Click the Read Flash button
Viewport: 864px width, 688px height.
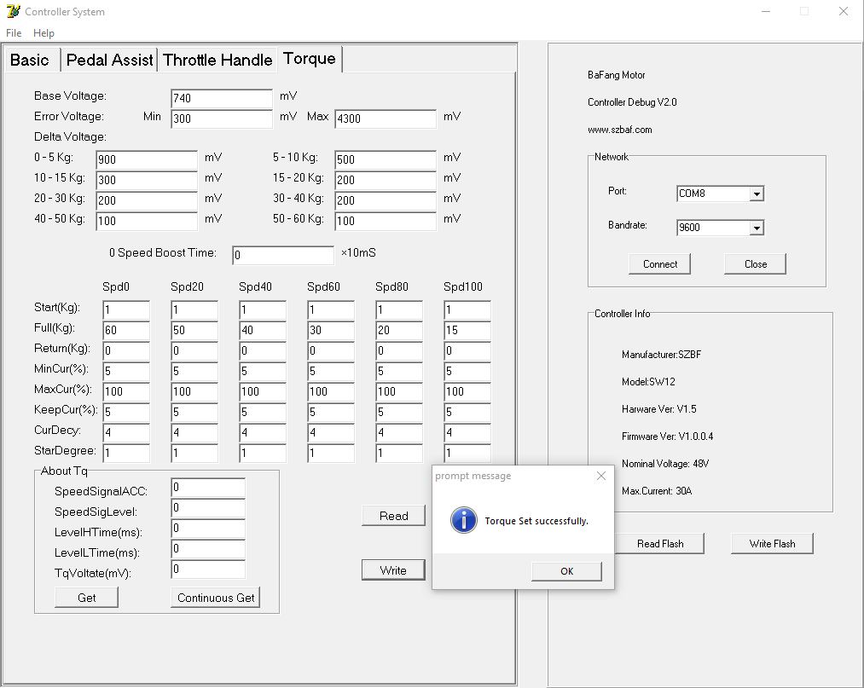click(659, 544)
